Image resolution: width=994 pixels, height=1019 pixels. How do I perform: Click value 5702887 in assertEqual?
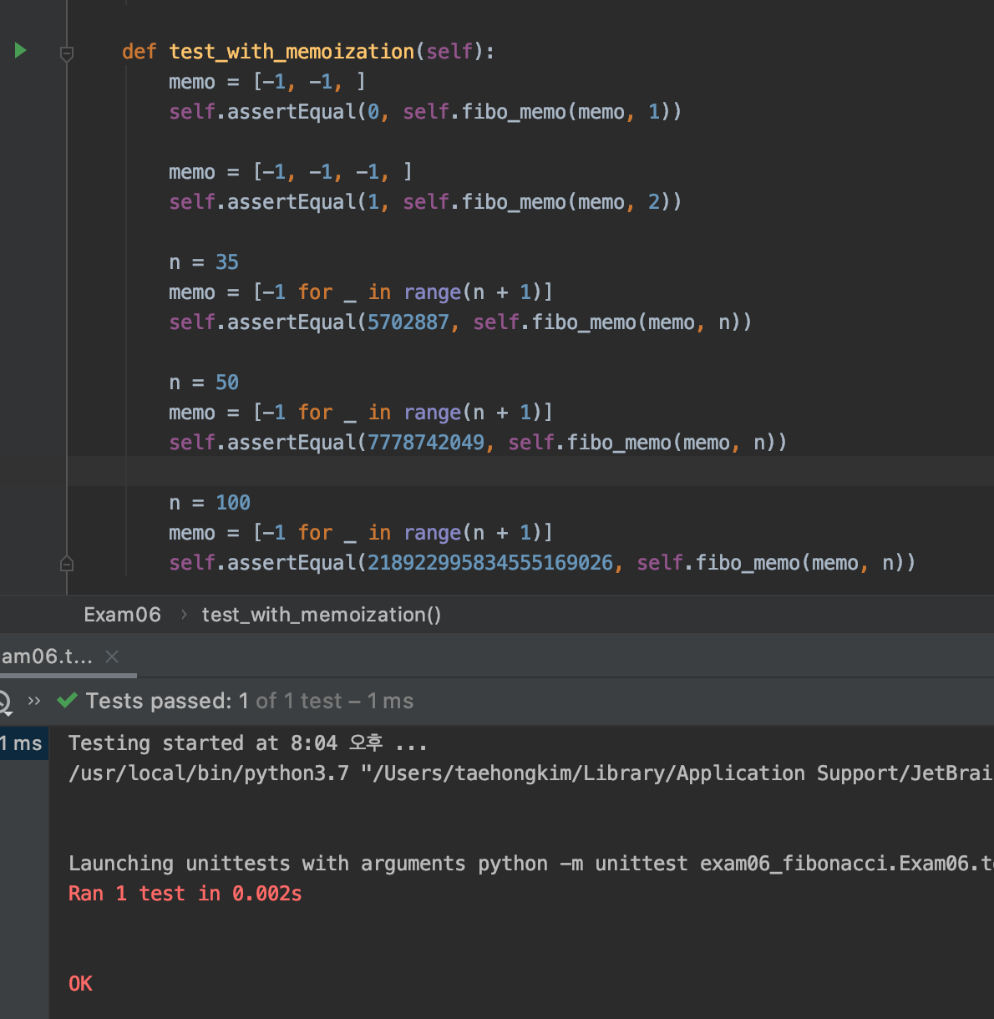tap(408, 322)
